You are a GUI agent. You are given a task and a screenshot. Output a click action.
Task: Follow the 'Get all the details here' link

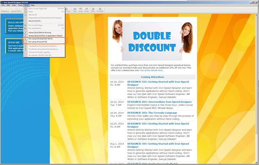click(152, 71)
